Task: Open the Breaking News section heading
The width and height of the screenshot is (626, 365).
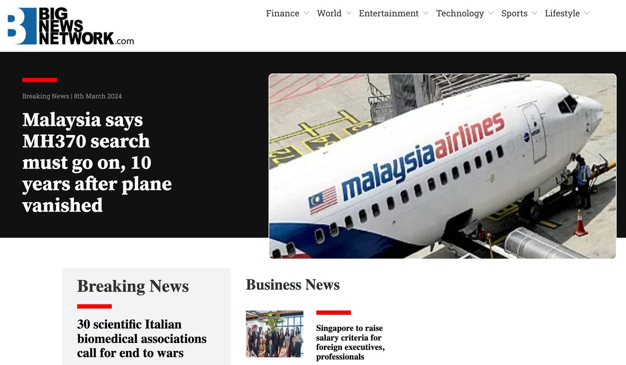Action: point(133,286)
